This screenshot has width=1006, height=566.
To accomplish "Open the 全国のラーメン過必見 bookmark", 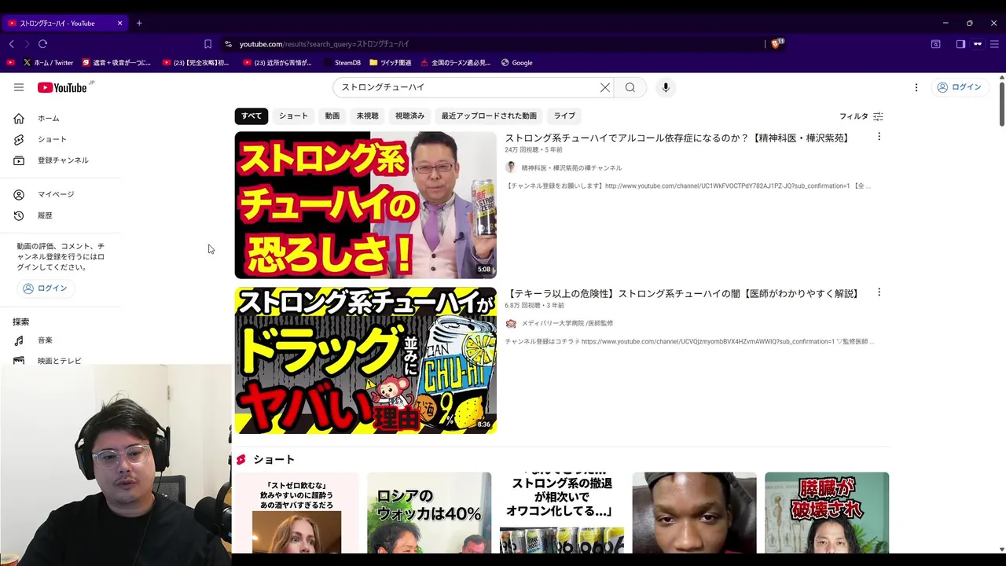I will point(456,63).
